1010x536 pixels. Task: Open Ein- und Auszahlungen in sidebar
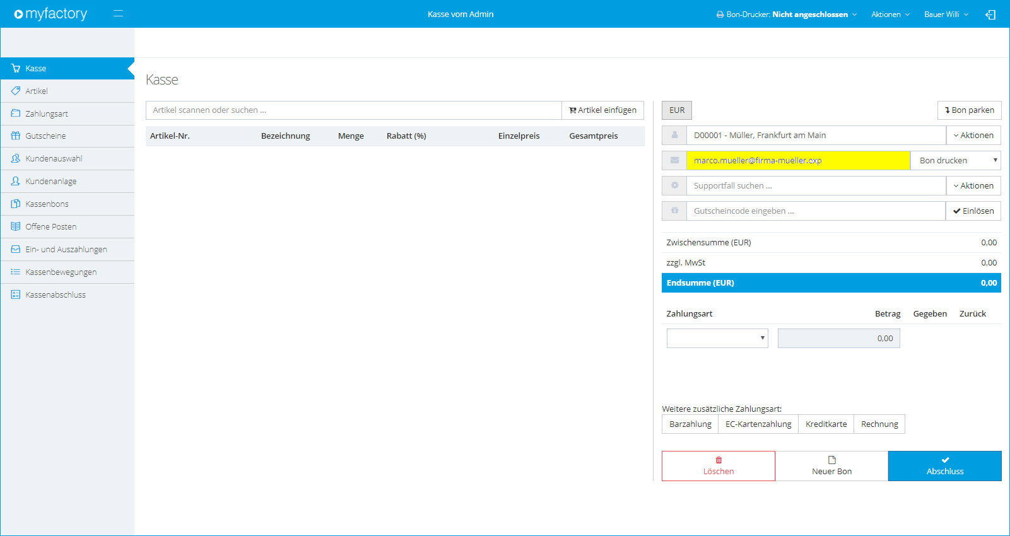click(x=68, y=249)
